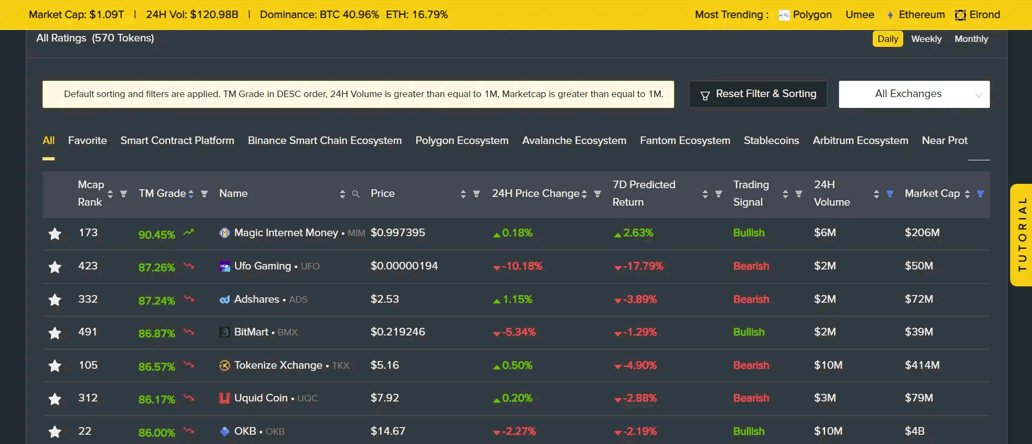Open 7D Predicted Return filter funnel
This screenshot has width=1032, height=444.
[x=719, y=194]
